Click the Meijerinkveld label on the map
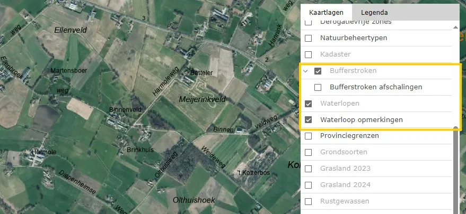The image size is (466, 214). point(202,99)
